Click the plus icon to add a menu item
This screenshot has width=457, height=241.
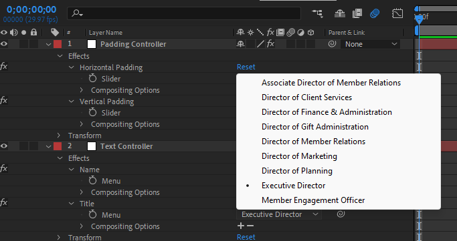point(241,226)
